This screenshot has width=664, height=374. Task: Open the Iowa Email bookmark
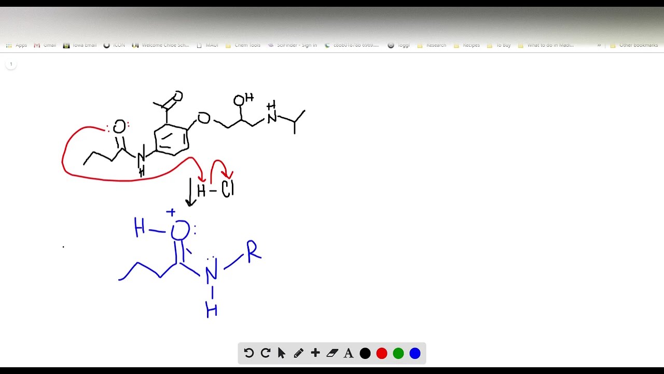coord(80,45)
